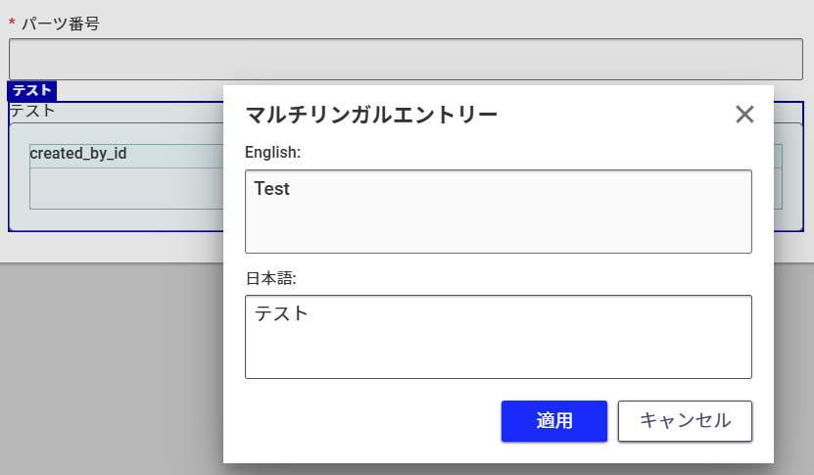The height and width of the screenshot is (475, 814).
Task: Click the パーツ番号 input field
Action: [406, 59]
